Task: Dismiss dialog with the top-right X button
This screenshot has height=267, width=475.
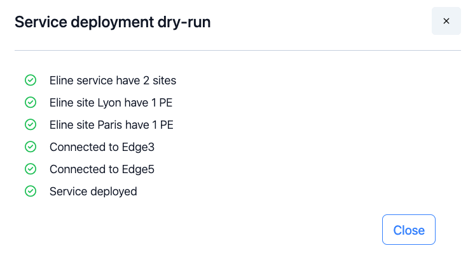Action: [446, 22]
